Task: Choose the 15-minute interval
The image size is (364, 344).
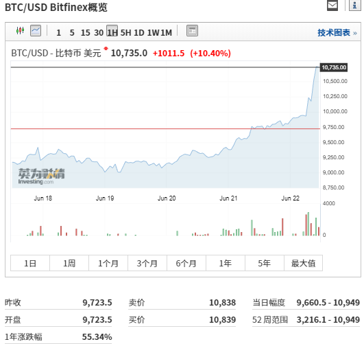Action: [85, 32]
